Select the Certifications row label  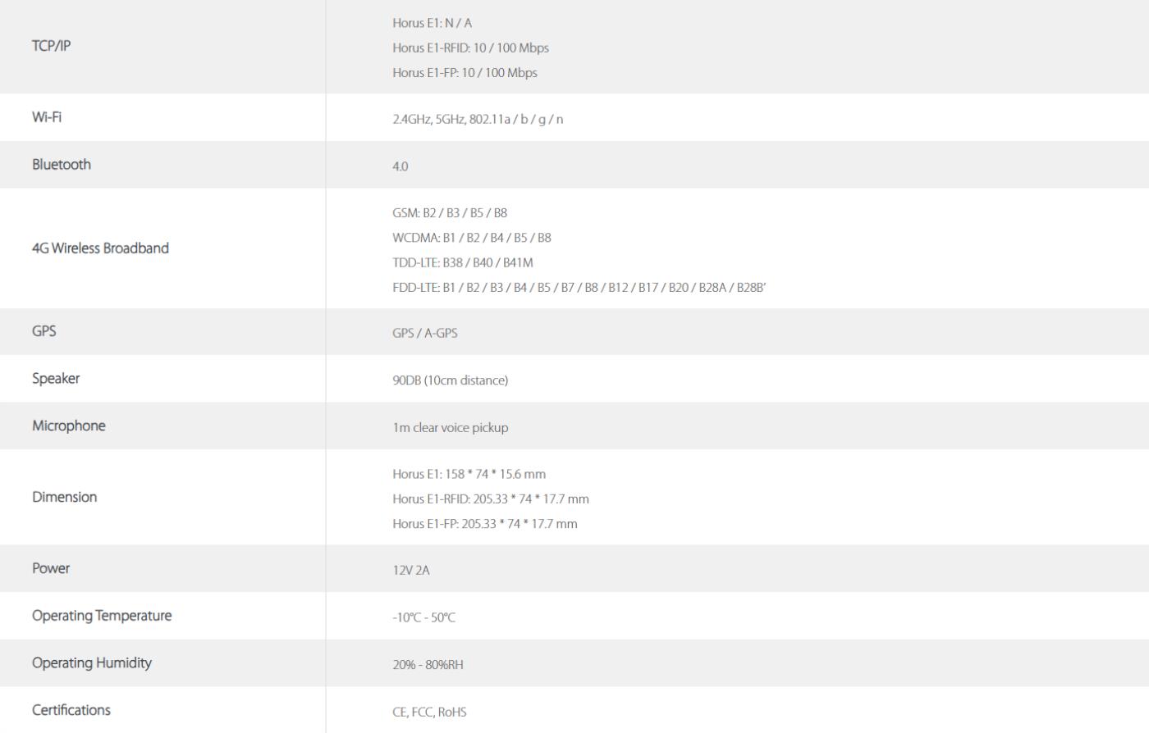[x=71, y=710]
